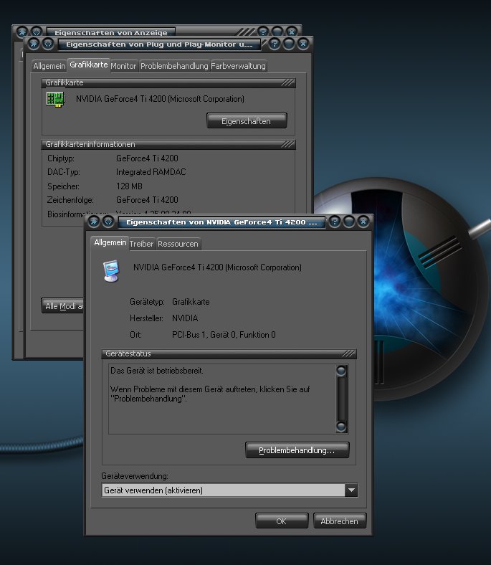Click the pin icon in NVIDIA GeForce4 properties title bar

pyautogui.click(x=94, y=222)
